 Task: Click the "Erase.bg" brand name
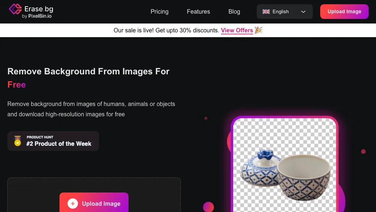39,9
